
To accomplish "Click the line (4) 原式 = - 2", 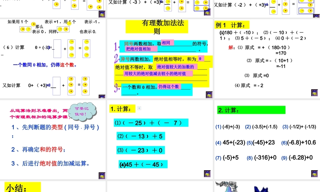I will click(249, 85).
